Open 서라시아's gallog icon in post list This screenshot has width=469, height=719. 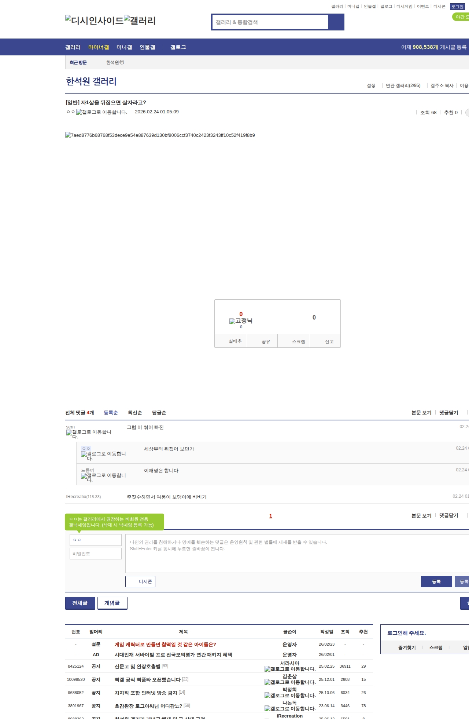click(x=290, y=669)
